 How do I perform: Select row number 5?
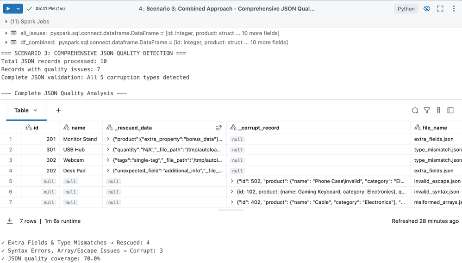tap(11, 181)
